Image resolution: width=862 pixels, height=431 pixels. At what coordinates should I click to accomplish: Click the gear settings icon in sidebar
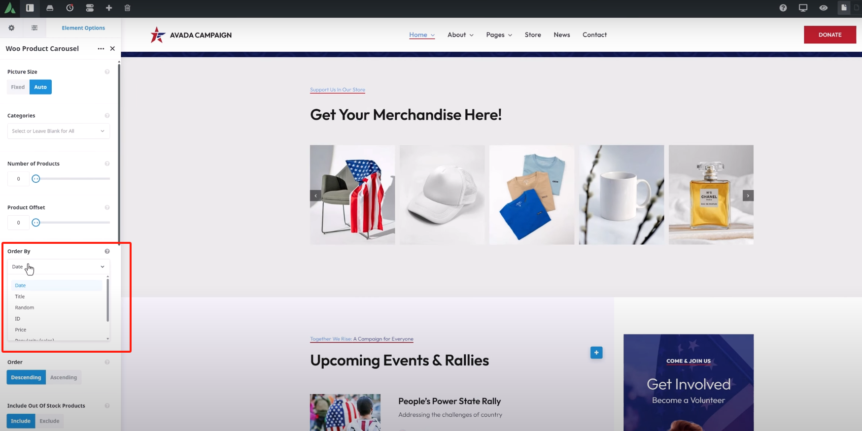point(11,28)
